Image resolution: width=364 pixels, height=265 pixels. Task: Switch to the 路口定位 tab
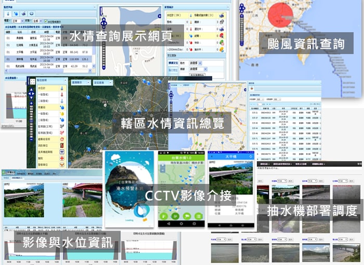(x=173, y=70)
